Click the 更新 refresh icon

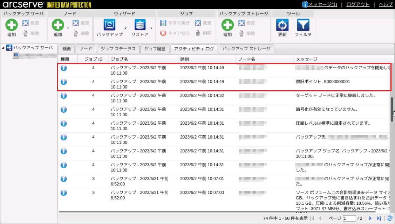(282, 25)
